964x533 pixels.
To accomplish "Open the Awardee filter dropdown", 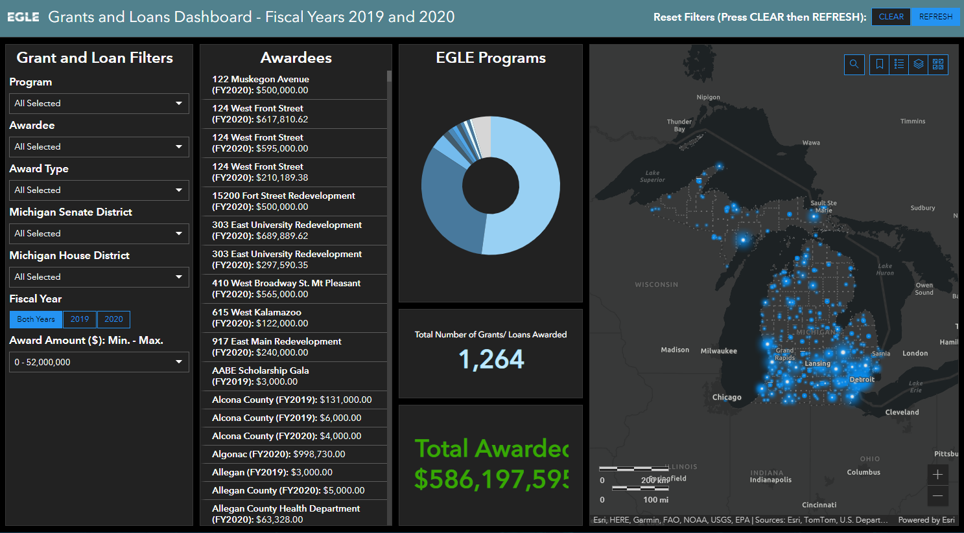I will [x=99, y=147].
